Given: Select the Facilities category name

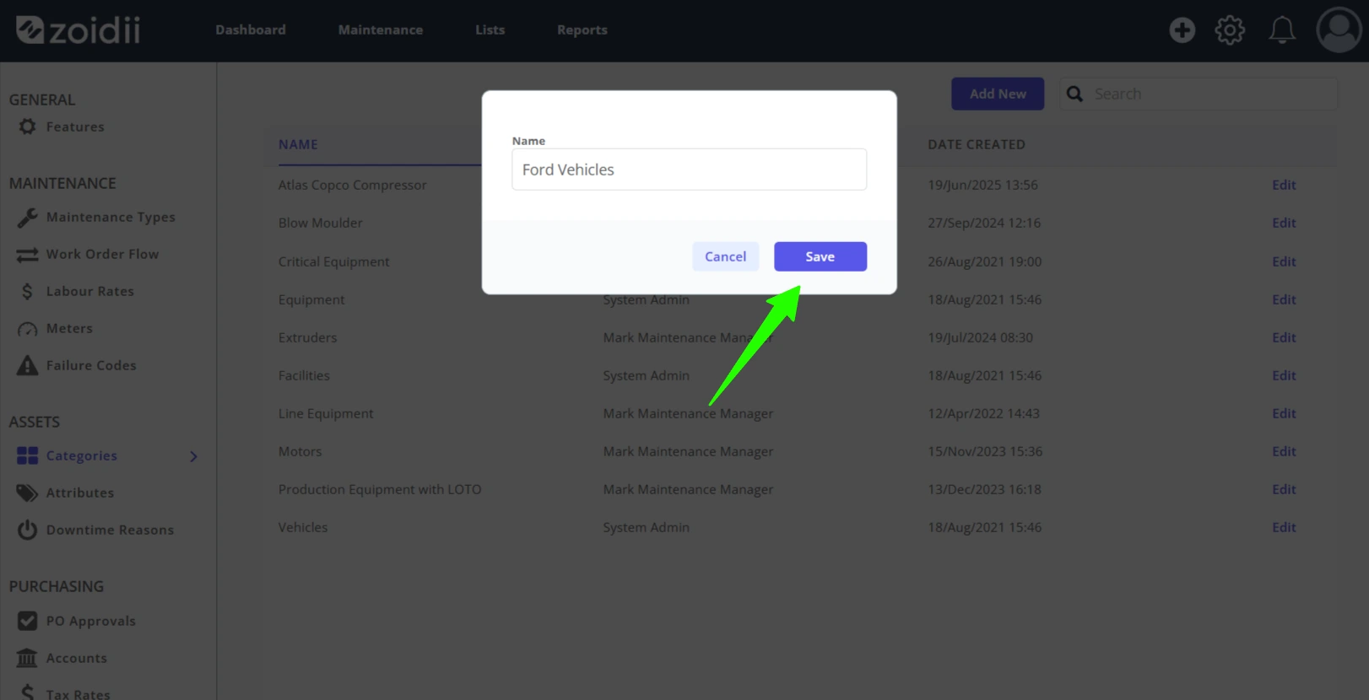Looking at the screenshot, I should click(304, 375).
